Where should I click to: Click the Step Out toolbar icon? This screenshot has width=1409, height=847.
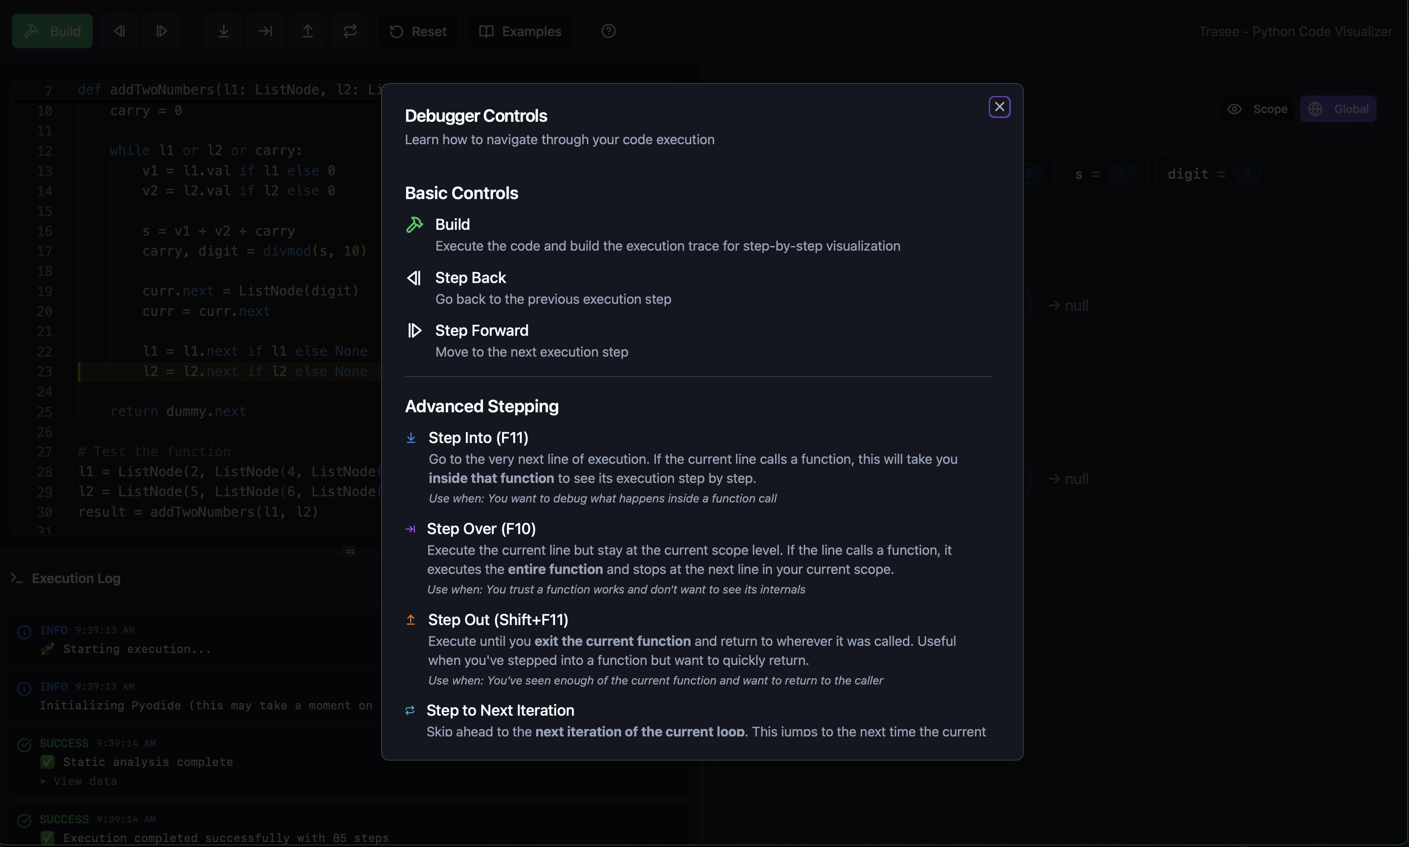point(308,32)
